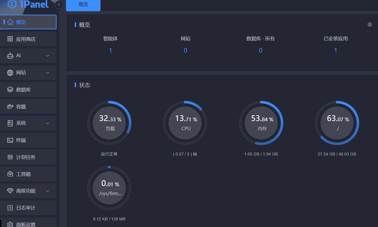Click the 智能体 count value 1

pyautogui.click(x=110, y=51)
